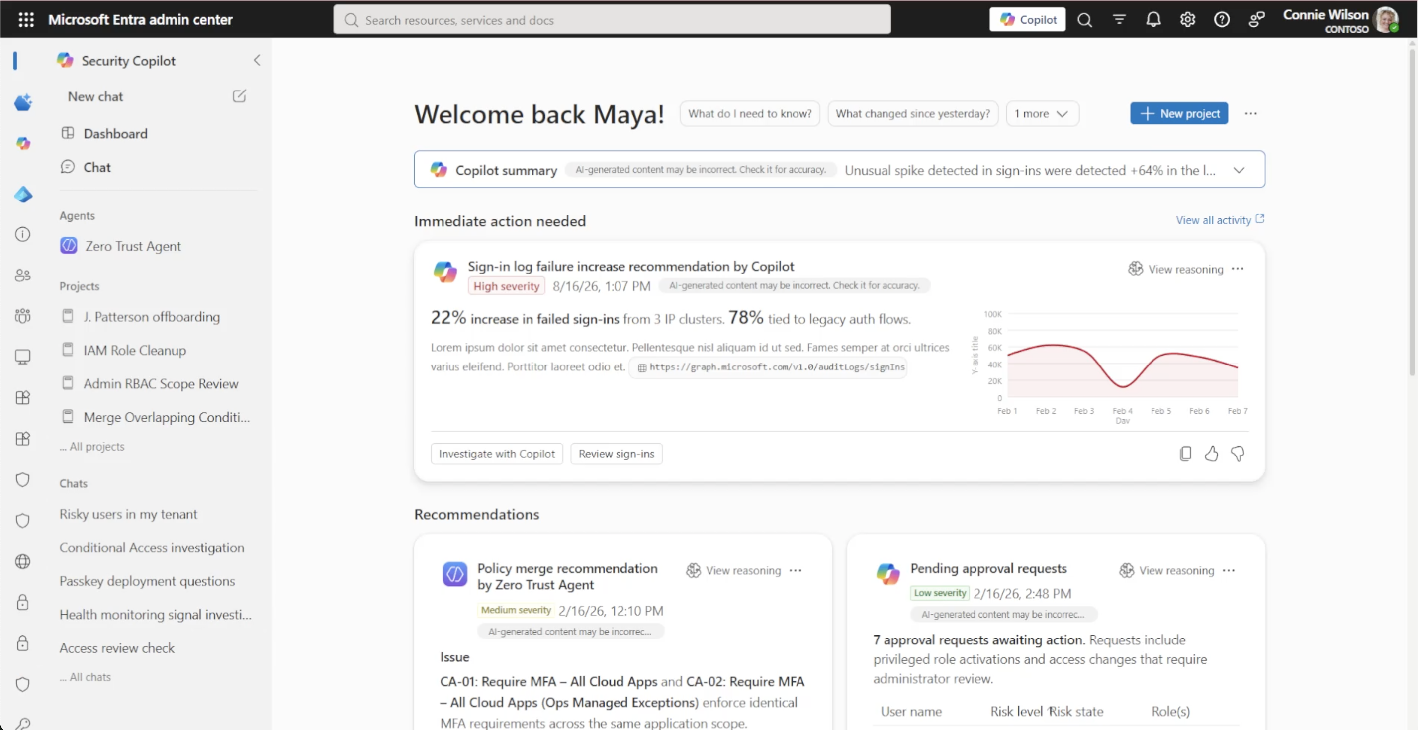Click the users icon in left rail
The width and height of the screenshot is (1418, 730).
(x=22, y=275)
